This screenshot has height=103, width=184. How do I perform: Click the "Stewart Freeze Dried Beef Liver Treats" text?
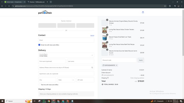click(120, 37)
